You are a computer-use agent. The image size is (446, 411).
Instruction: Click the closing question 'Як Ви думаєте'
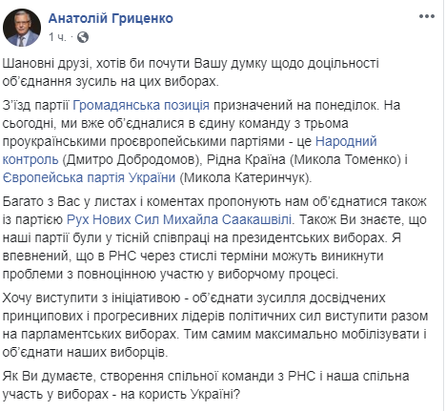pos(206,385)
